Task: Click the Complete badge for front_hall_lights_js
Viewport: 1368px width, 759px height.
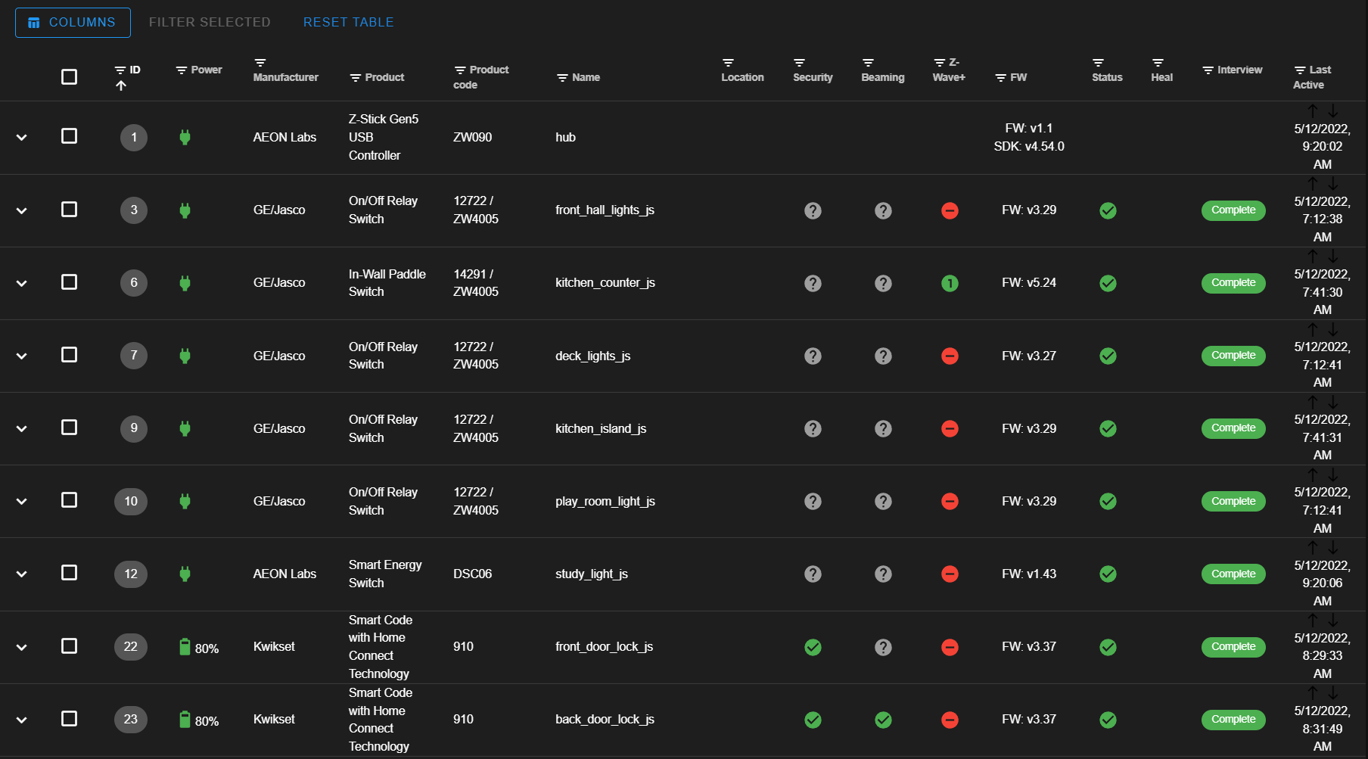Action: 1233,210
